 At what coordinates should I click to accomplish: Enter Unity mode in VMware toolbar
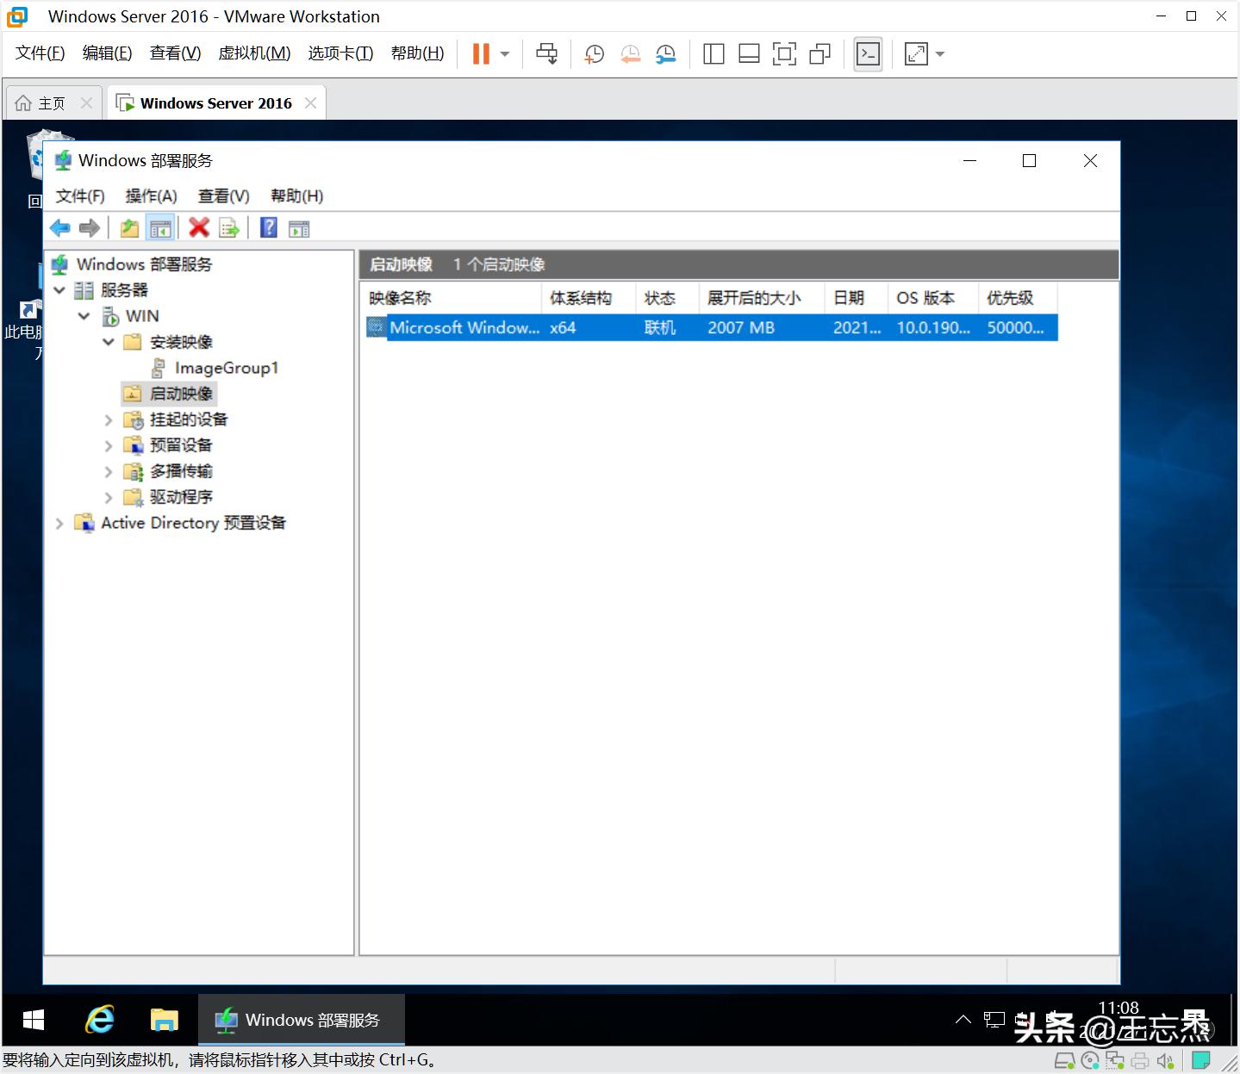[x=819, y=53]
